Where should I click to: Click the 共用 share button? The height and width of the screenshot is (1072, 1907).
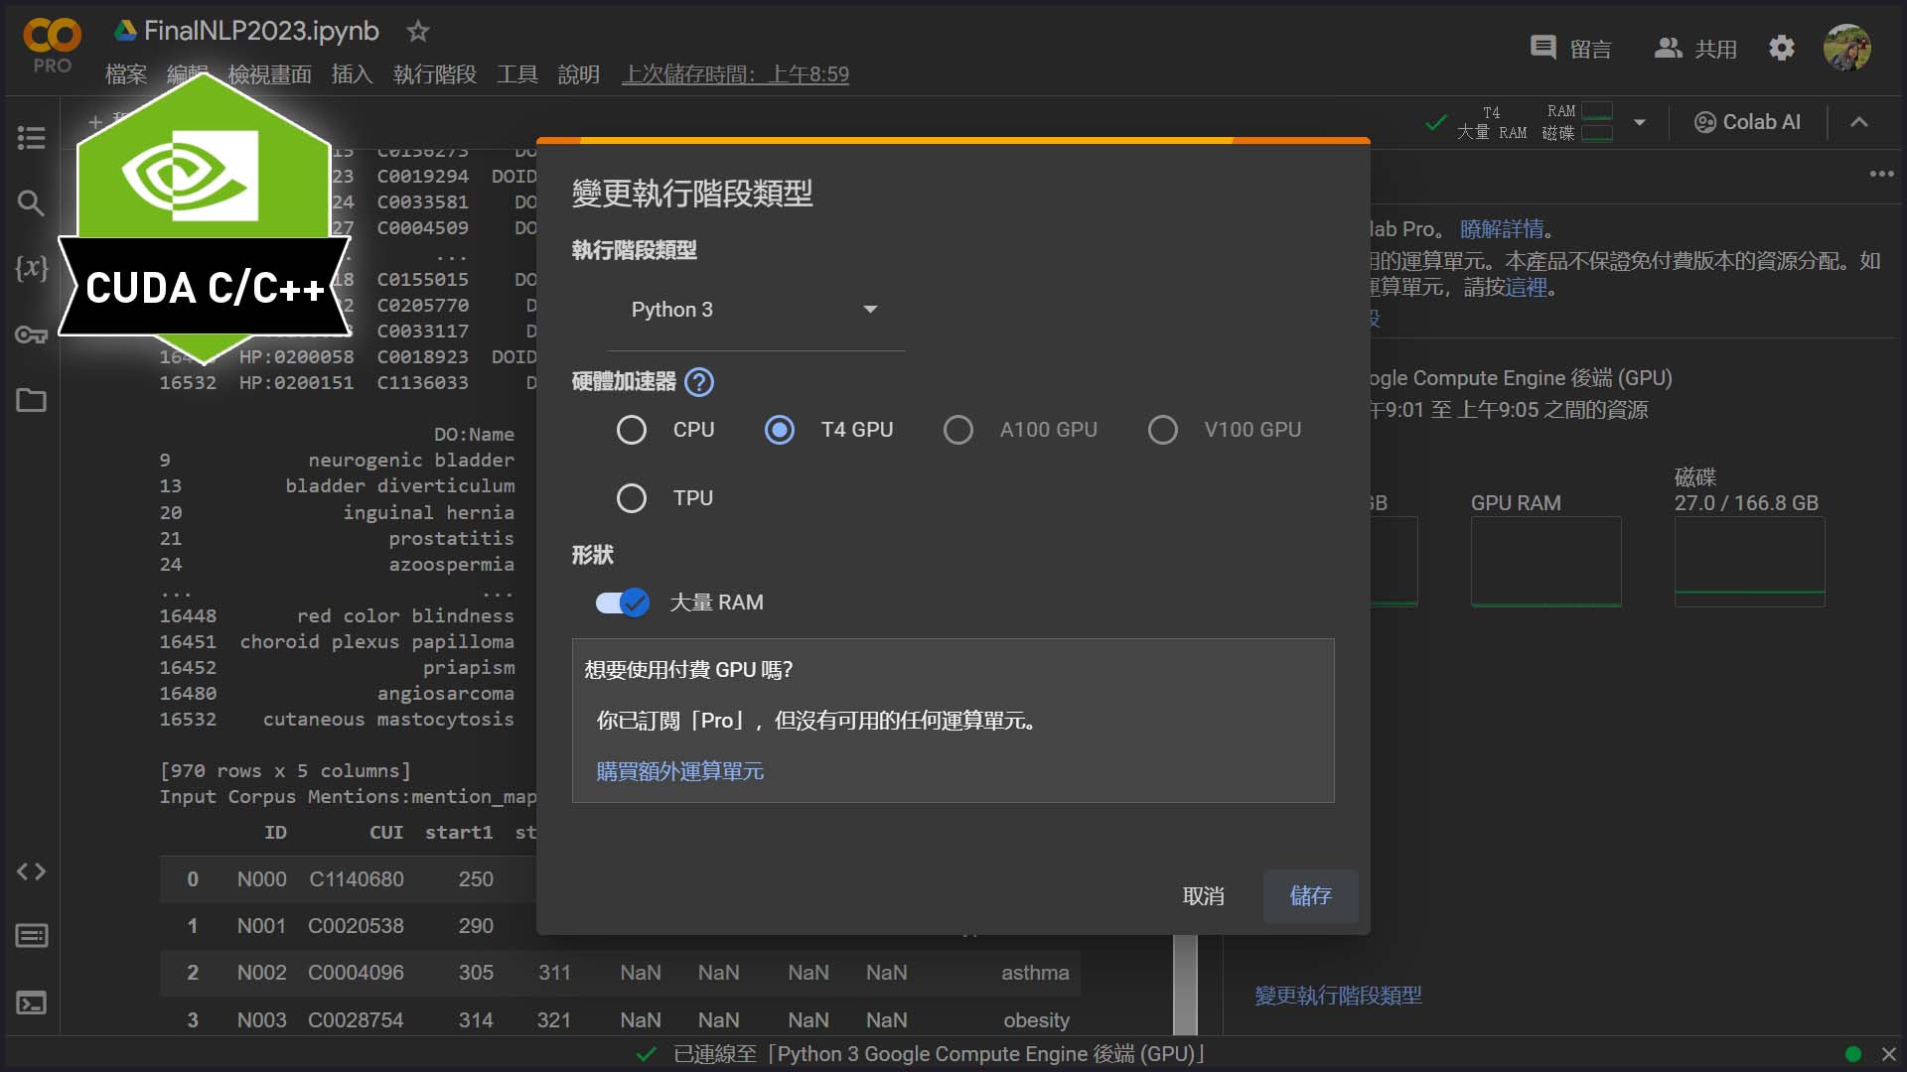tap(1695, 49)
